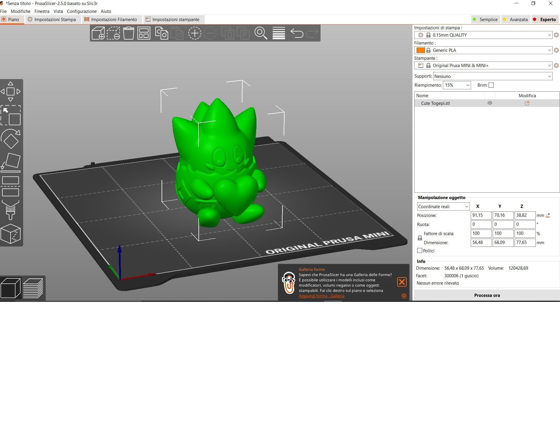Select the Semplice mode
The width and height of the screenshot is (560, 438).
click(x=485, y=19)
